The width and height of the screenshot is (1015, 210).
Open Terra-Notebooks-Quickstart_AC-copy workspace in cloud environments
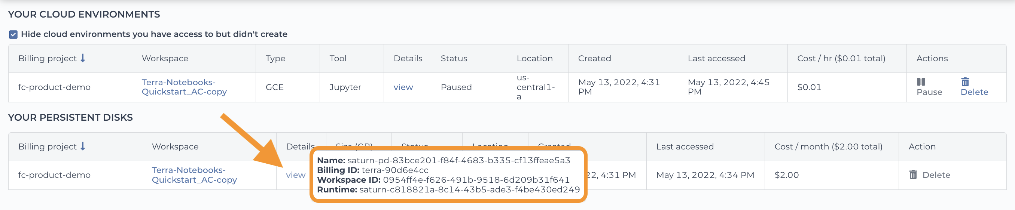pyautogui.click(x=184, y=87)
